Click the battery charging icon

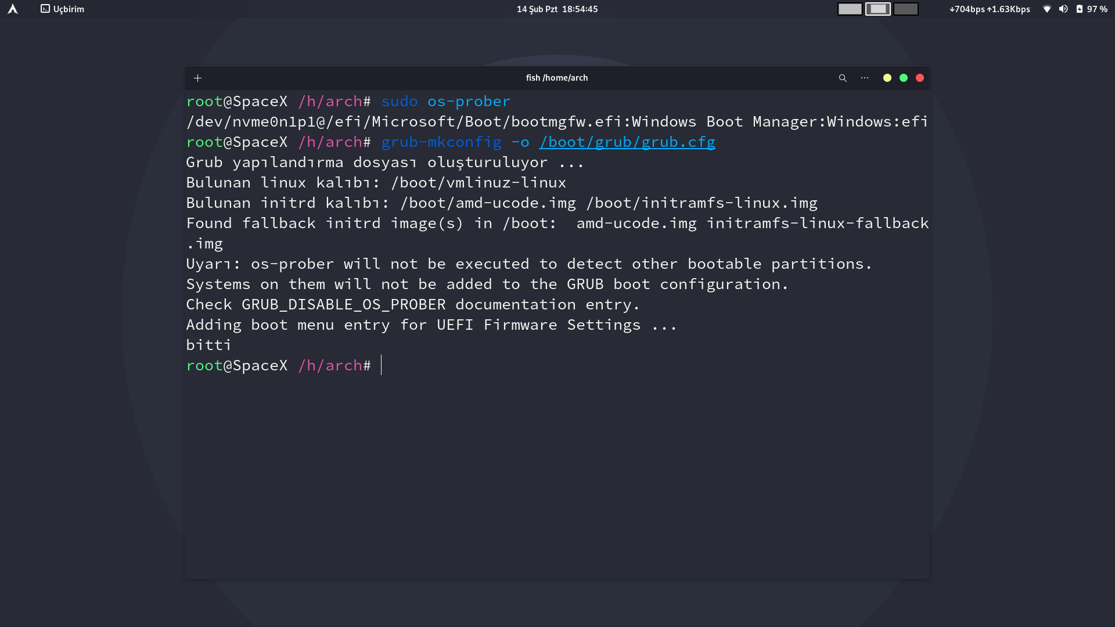point(1080,9)
